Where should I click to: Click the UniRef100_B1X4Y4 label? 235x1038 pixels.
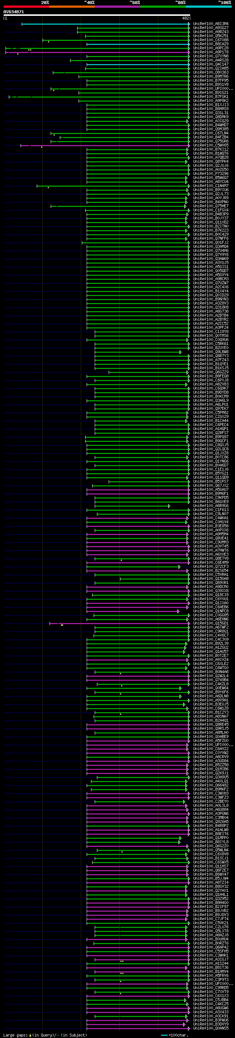point(210,291)
